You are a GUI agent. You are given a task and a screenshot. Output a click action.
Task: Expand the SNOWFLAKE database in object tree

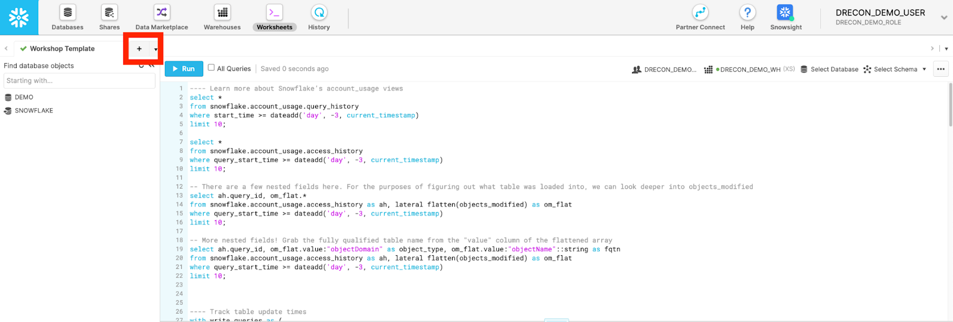(33, 111)
